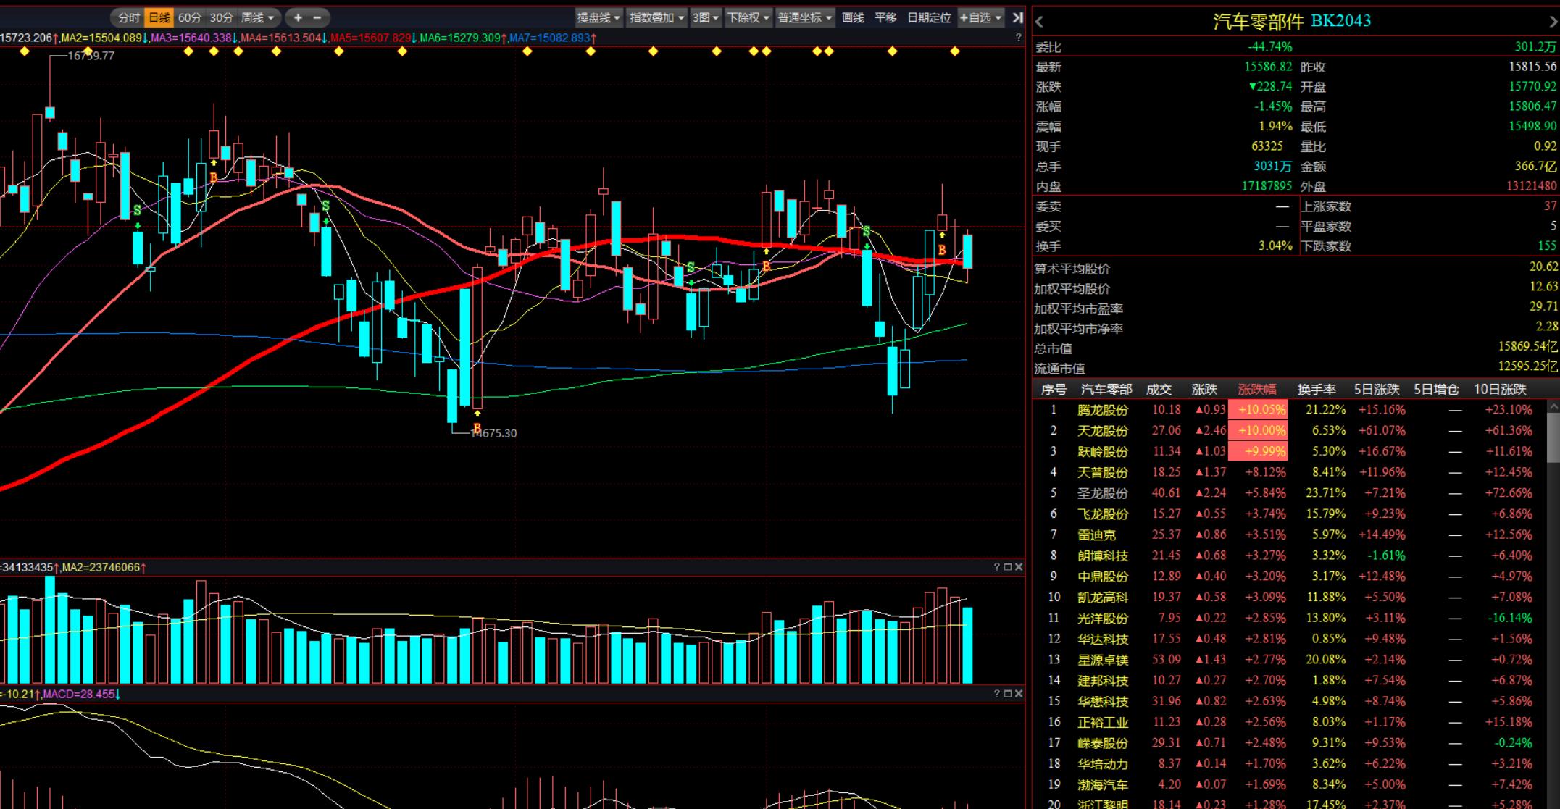The image size is (1560, 809).
Task: Click yellow diamond marker above latest candle
Action: click(954, 51)
